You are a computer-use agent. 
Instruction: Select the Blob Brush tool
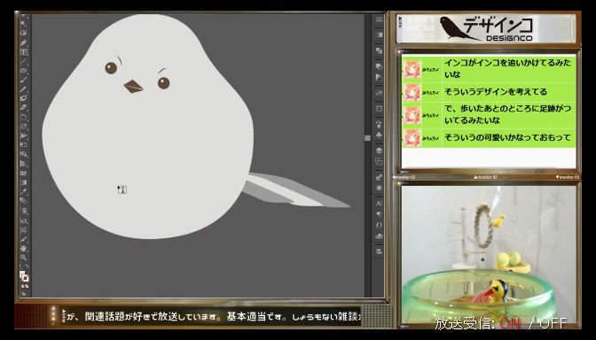pos(24,98)
